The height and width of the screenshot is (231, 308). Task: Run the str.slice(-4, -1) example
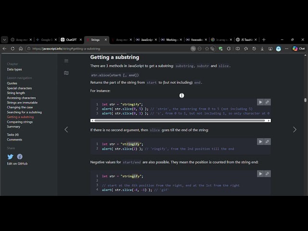coord(260,174)
